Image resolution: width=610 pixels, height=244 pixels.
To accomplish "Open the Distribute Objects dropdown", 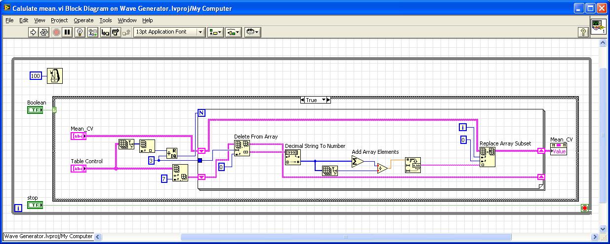I will click(x=233, y=32).
